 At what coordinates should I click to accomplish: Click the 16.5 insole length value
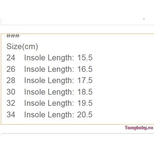pos(85,69)
